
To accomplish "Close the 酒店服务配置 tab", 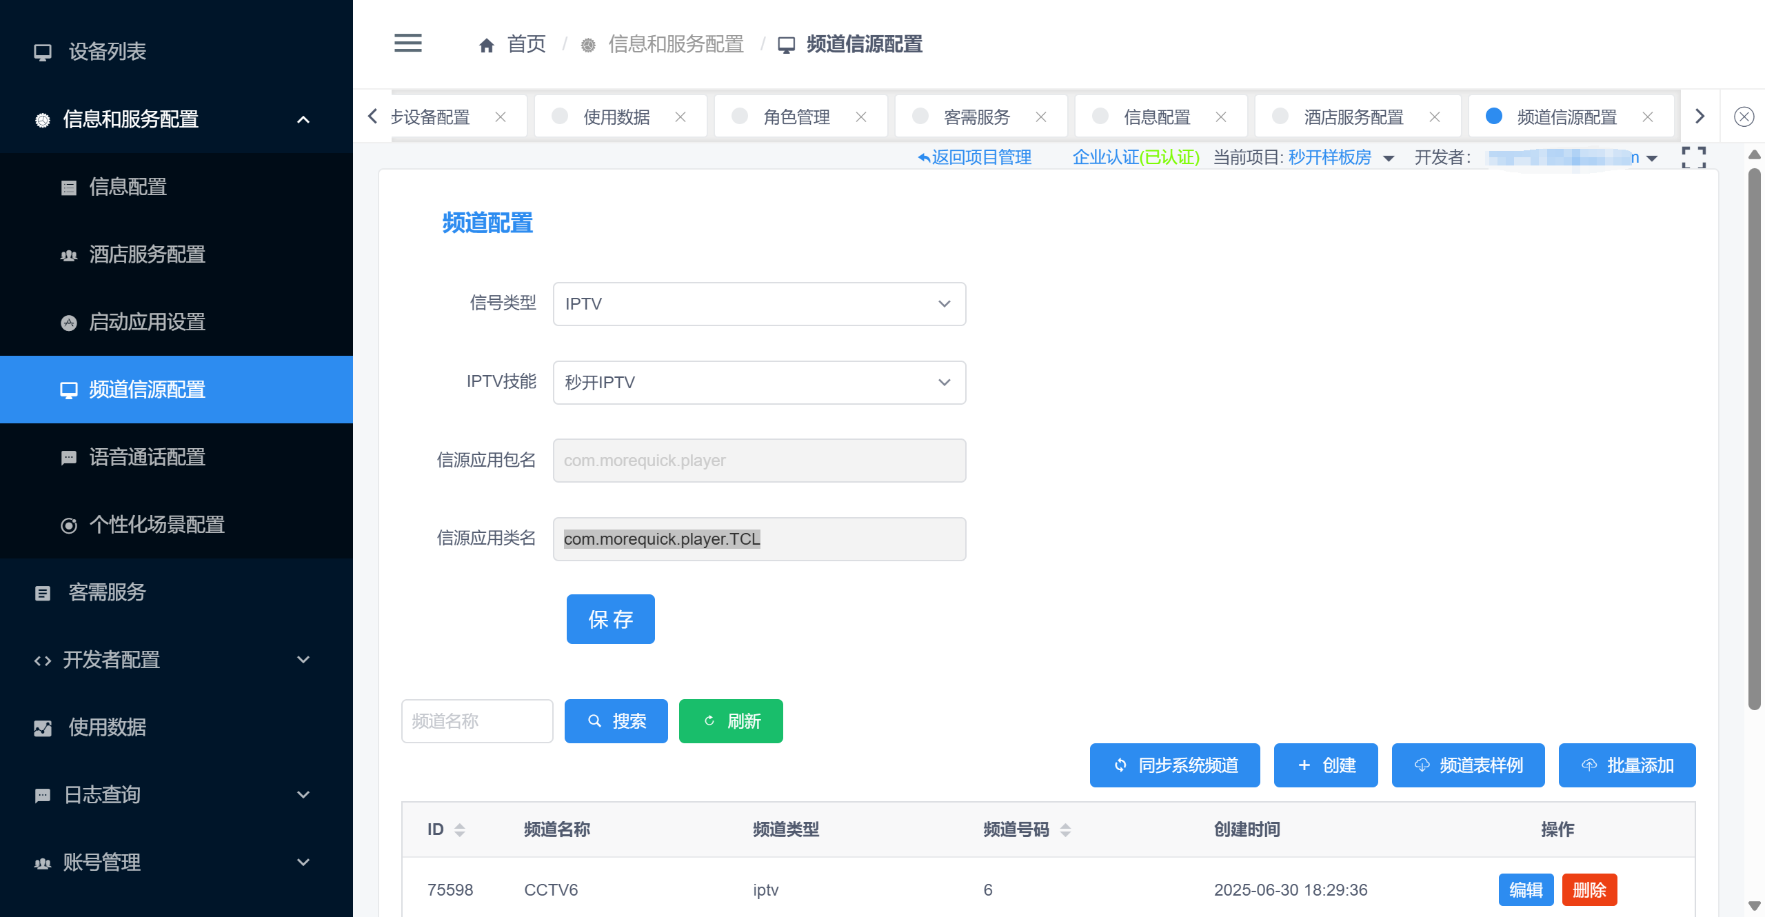I will [x=1434, y=117].
